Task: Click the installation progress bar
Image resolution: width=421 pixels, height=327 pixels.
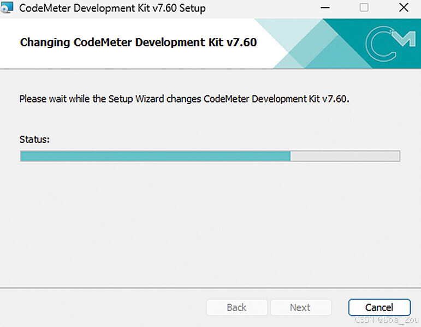Action: [x=210, y=156]
